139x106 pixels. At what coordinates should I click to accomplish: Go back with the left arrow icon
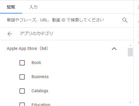tap(10, 34)
